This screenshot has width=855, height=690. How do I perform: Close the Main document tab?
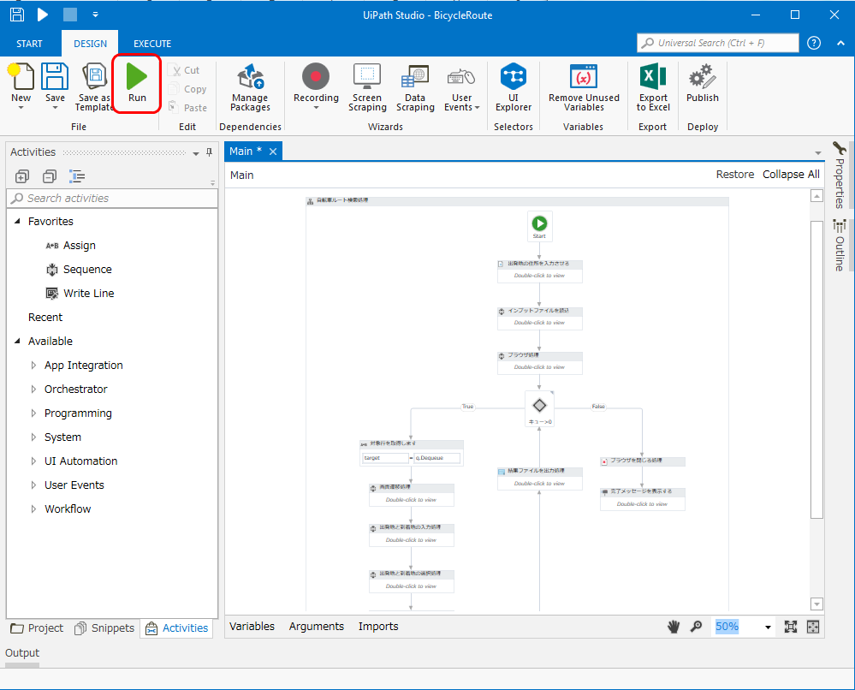point(273,152)
